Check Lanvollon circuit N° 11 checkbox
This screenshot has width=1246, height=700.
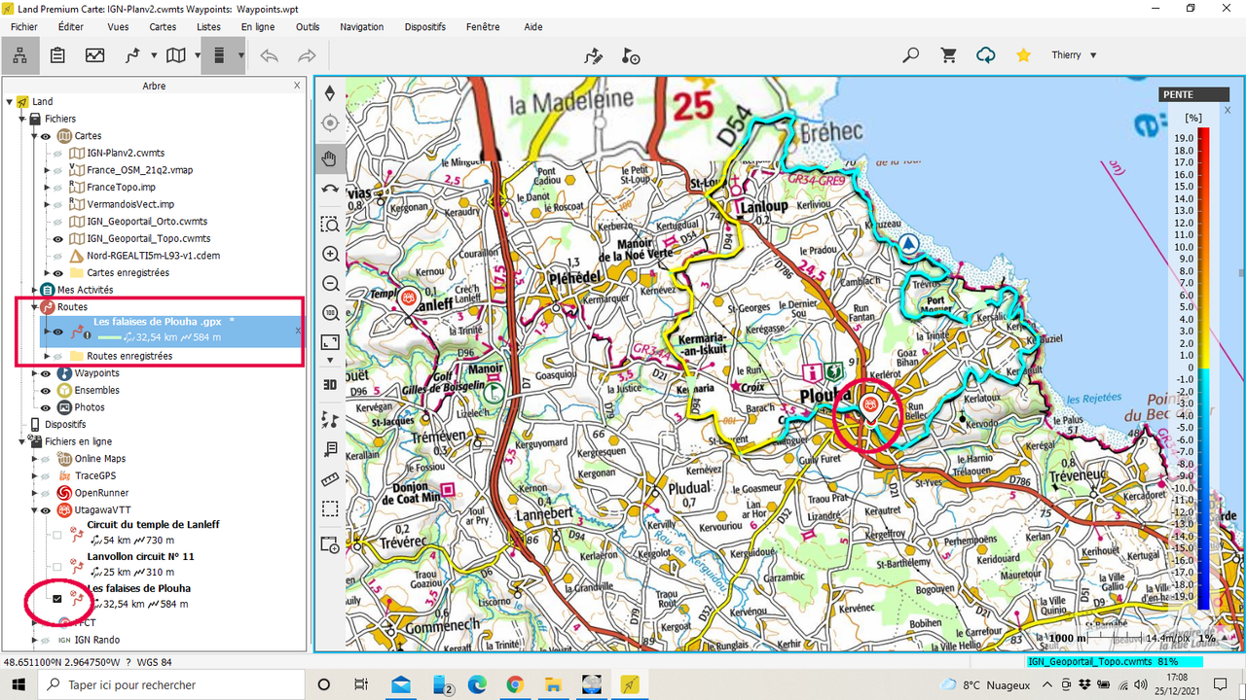click(56, 567)
